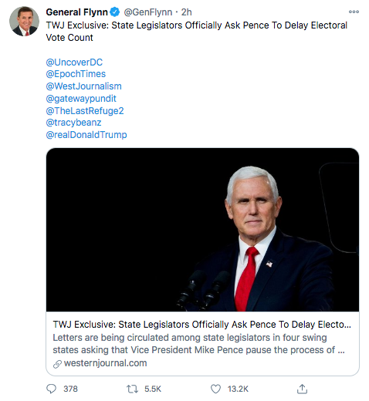Open the @EpochTimes mention

pos(76,74)
